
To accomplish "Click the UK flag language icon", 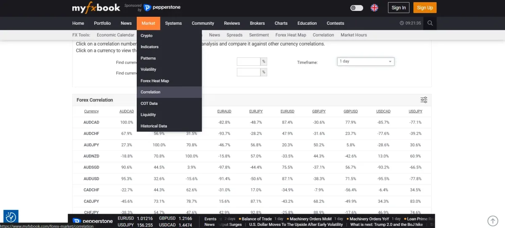I will pyautogui.click(x=374, y=8).
